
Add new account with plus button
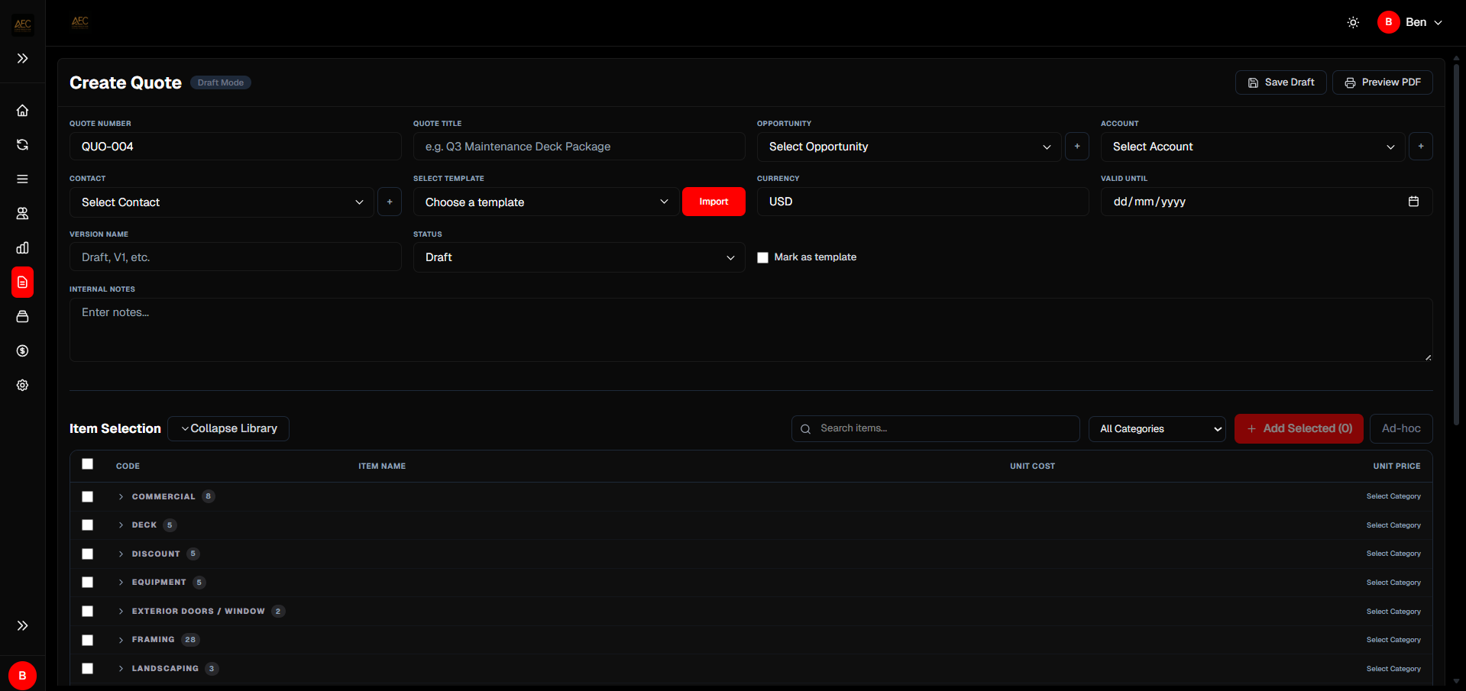click(1421, 147)
